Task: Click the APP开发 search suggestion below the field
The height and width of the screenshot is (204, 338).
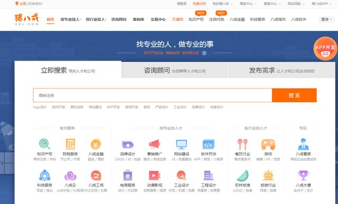Action: pos(114,107)
